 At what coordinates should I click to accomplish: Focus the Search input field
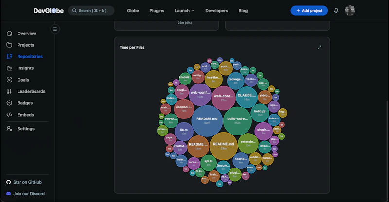[x=91, y=10]
